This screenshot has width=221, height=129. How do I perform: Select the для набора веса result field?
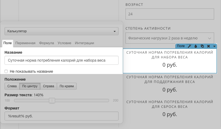170,61
